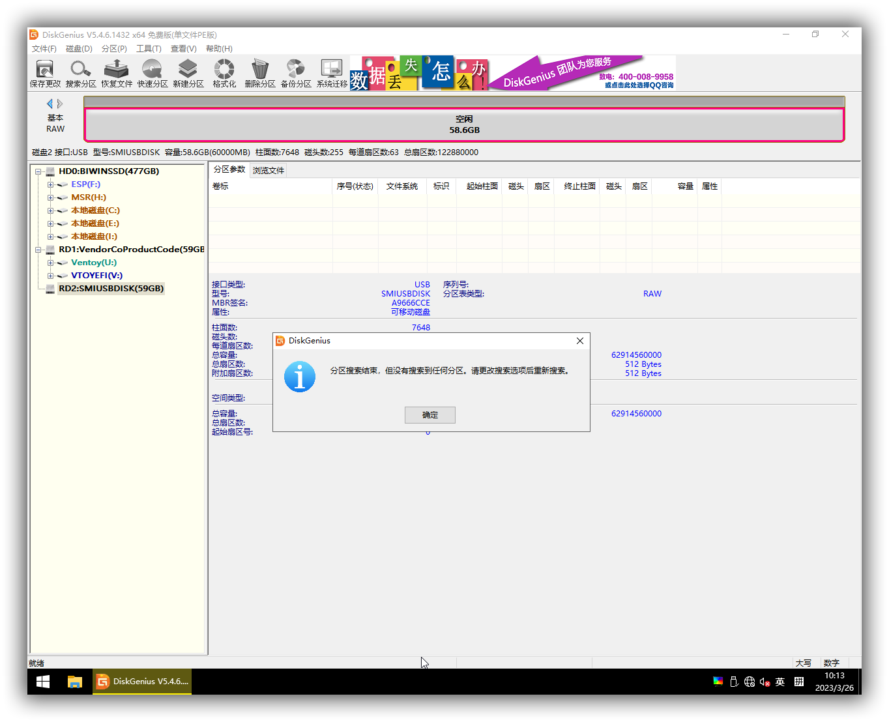This screenshot has width=889, height=722.
Task: Click the IME keyboard grid tray icon
Action: tap(799, 682)
